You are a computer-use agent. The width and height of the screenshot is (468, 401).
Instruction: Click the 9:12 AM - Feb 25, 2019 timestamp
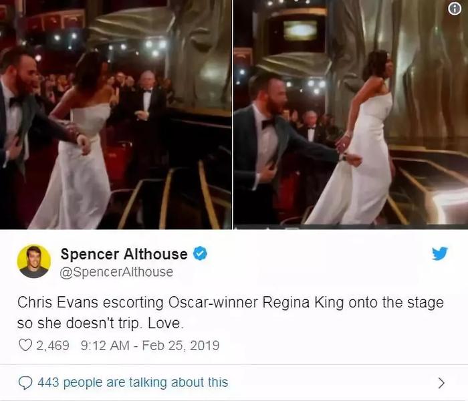pos(150,346)
